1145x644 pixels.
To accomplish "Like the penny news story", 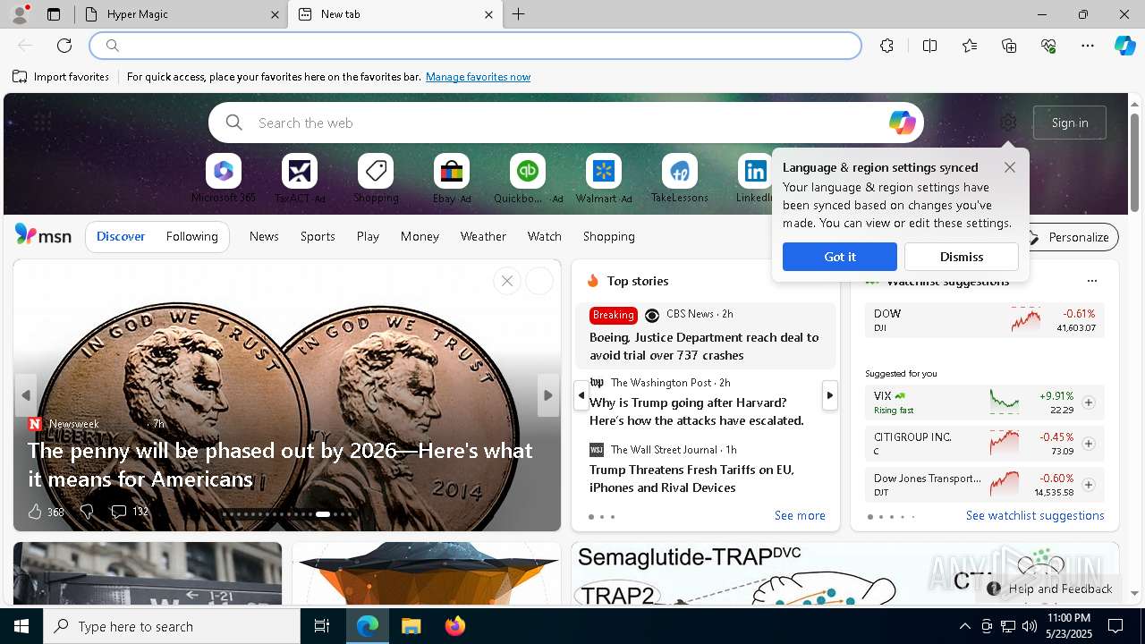I will click(x=35, y=512).
